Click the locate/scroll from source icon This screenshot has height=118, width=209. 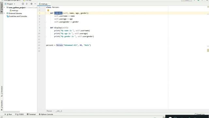coord(23,4)
